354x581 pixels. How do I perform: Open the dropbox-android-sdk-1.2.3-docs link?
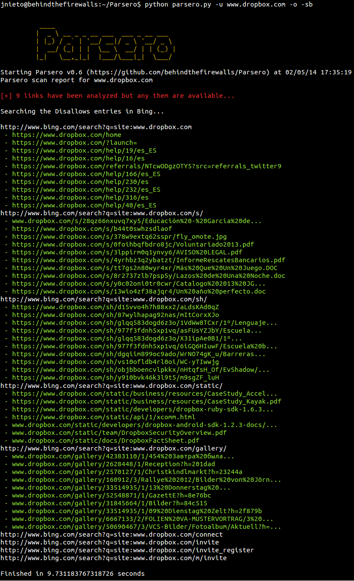pos(145,424)
